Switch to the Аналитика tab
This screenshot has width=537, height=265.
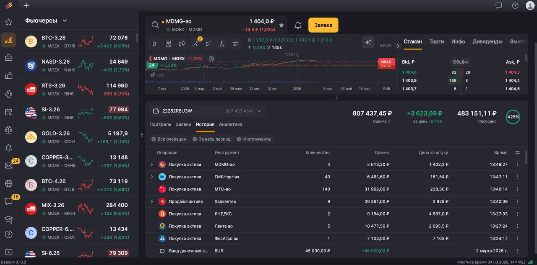pyautogui.click(x=230, y=124)
